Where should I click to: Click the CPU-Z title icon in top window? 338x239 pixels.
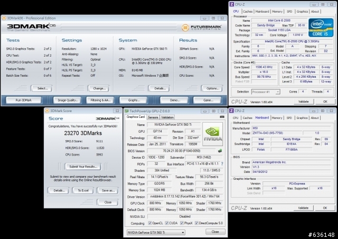[231, 4]
